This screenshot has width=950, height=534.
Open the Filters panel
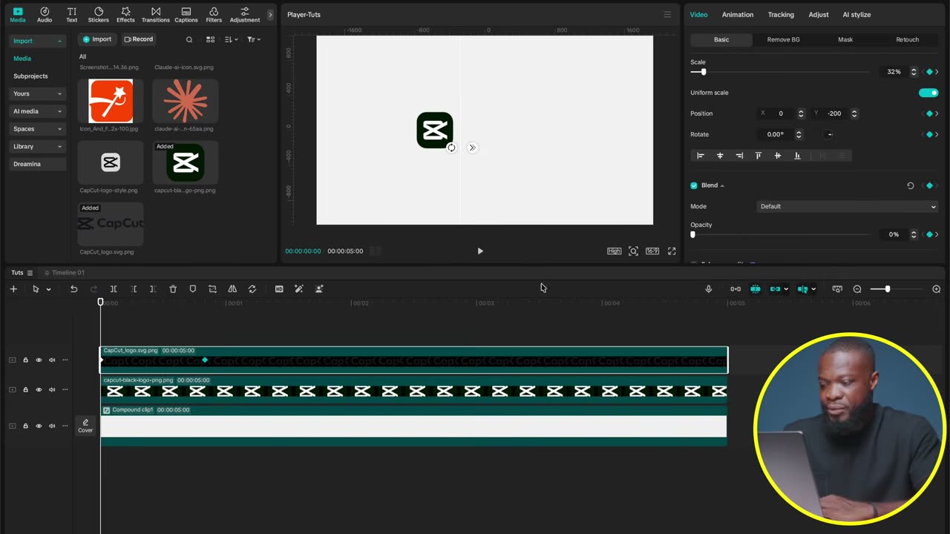point(214,15)
